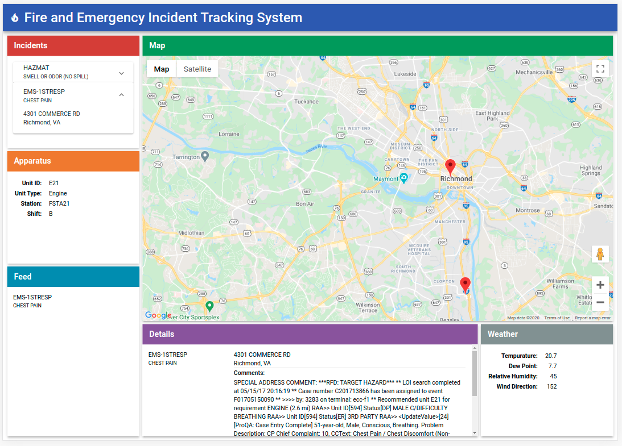Open Terms of Use link
The image size is (622, 446).
click(557, 318)
